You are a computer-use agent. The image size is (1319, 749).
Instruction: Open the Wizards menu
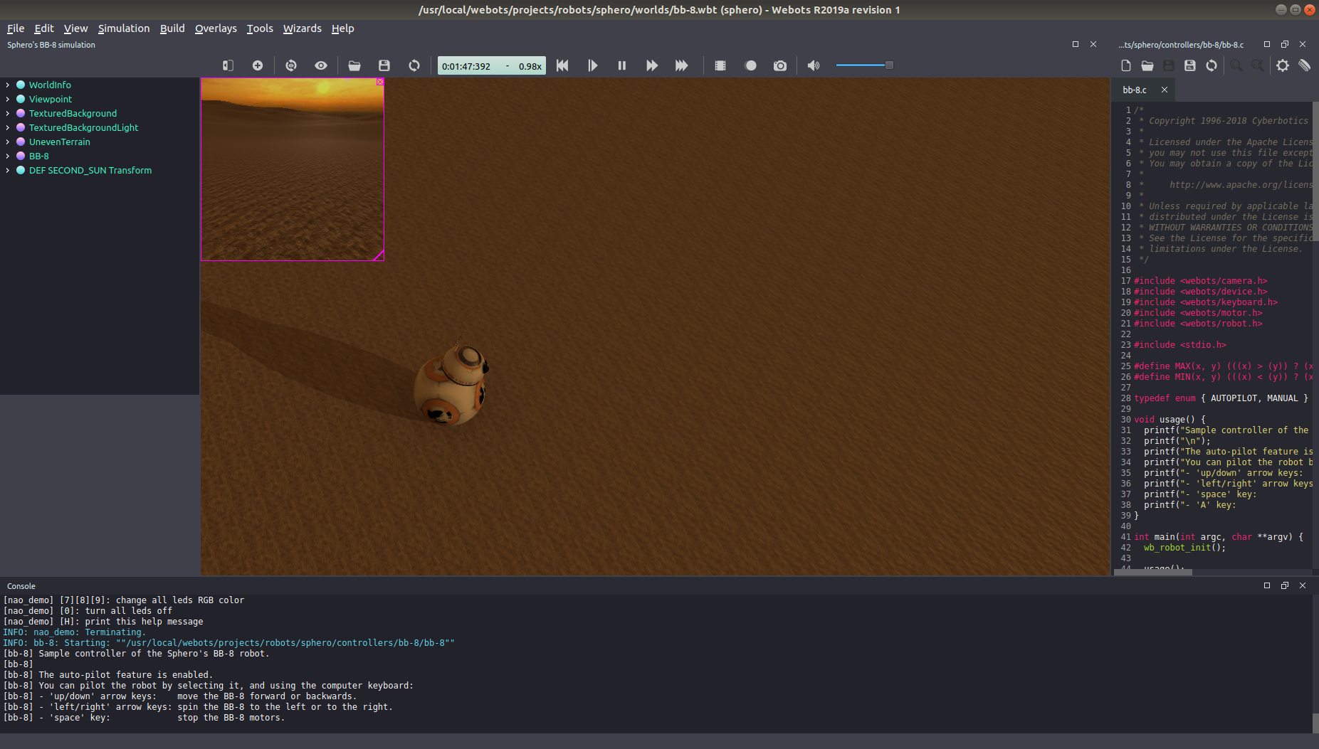pos(303,28)
